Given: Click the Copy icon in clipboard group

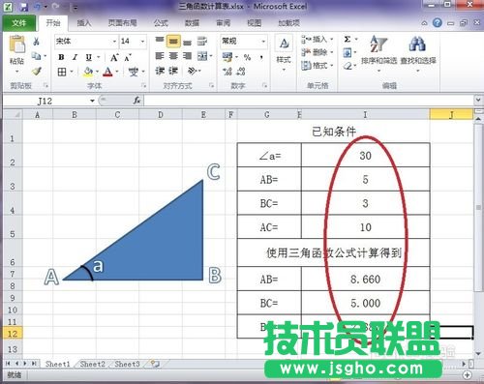Looking at the screenshot, I should (36, 56).
